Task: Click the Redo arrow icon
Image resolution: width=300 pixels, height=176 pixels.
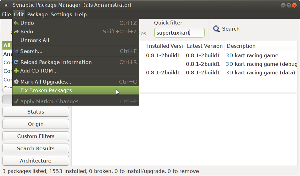Action: pos(16,32)
